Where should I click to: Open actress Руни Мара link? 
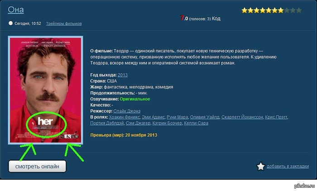click(178, 117)
